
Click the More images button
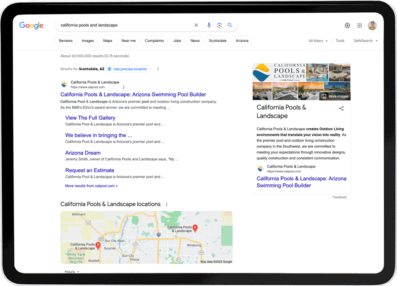point(335,96)
